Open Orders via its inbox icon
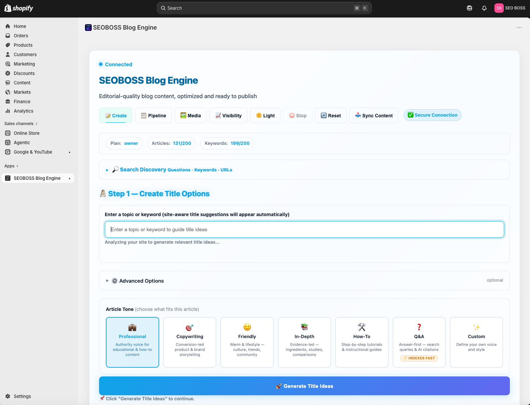The width and height of the screenshot is (530, 405). click(x=8, y=36)
